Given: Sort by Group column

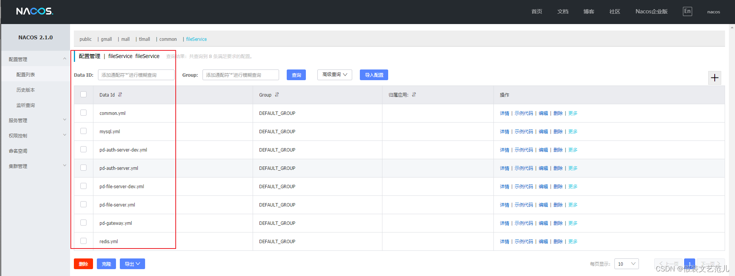Looking at the screenshot, I should tap(277, 95).
